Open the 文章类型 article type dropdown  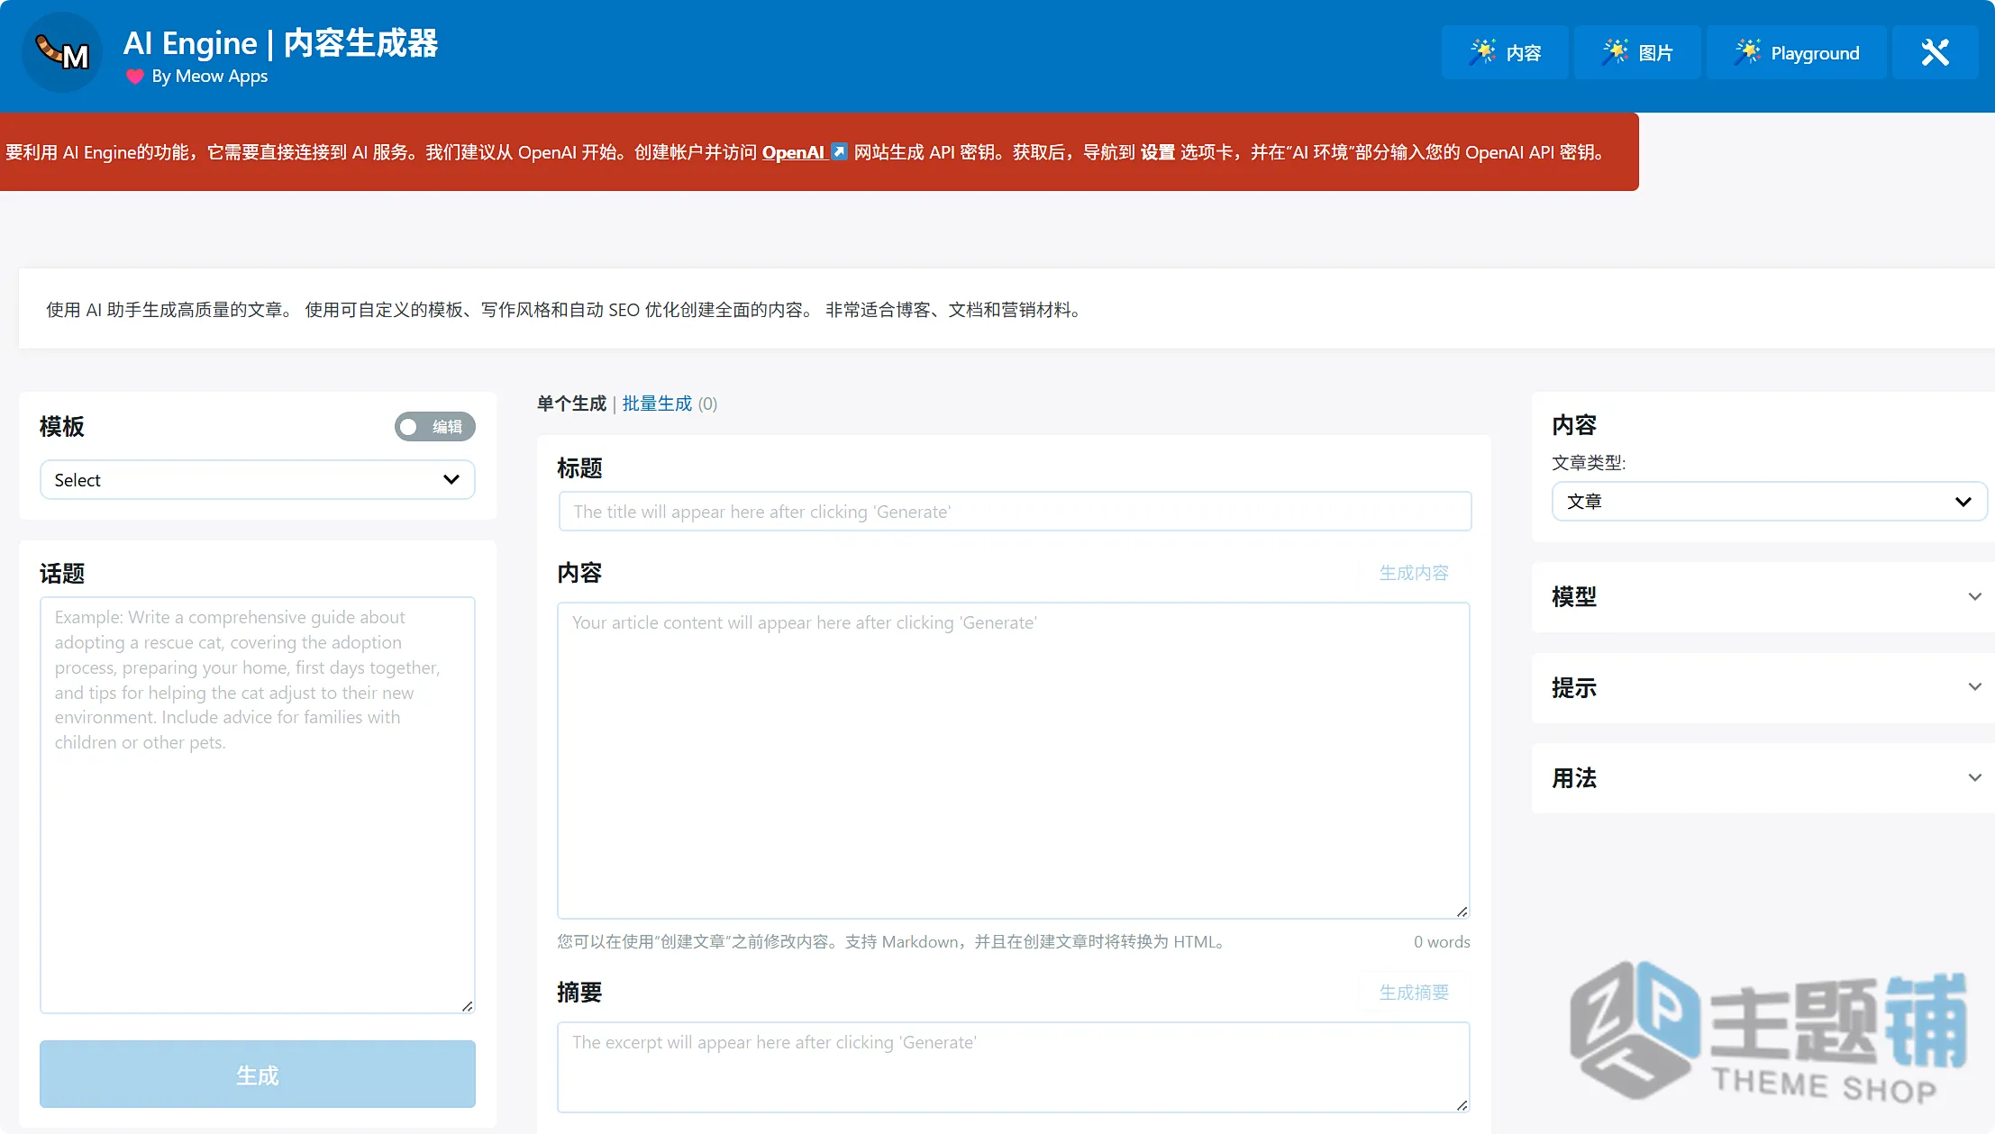[1770, 502]
